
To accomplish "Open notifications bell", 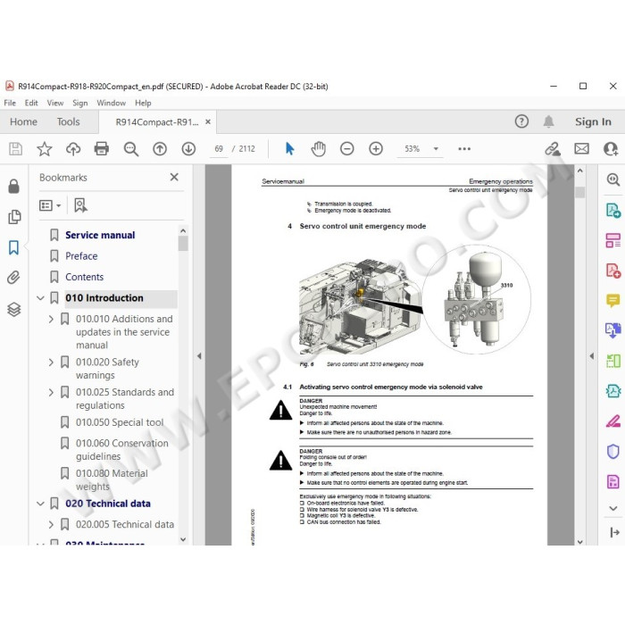I will pyautogui.click(x=549, y=121).
